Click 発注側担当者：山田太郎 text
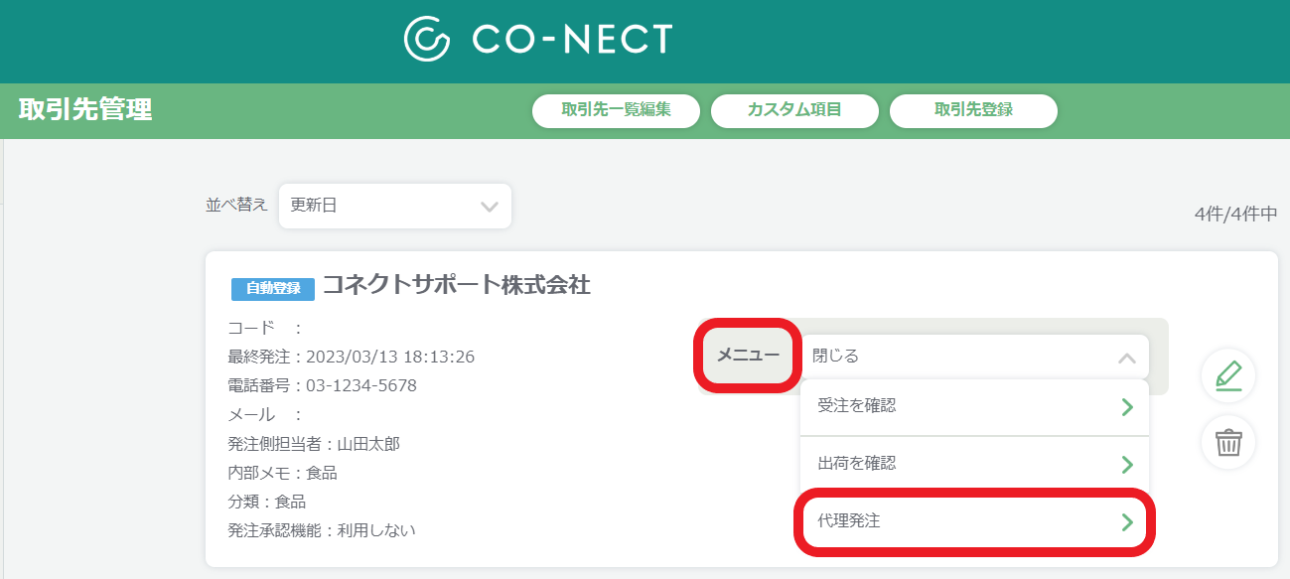Screen dimensions: 1290x579 pyautogui.click(x=314, y=444)
